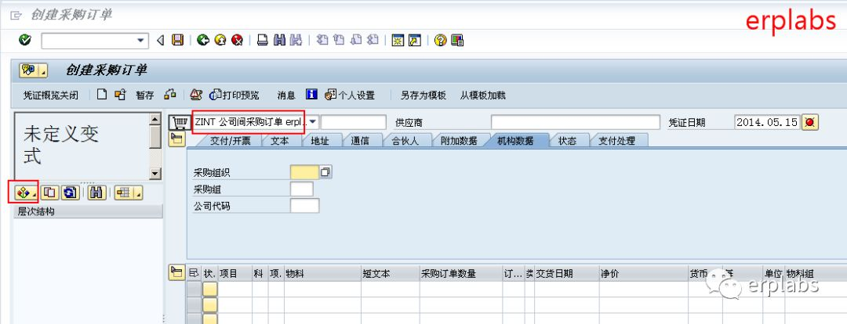Switch to the 合伙人 tab
The width and height of the screenshot is (847, 324).
pyautogui.click(x=405, y=141)
